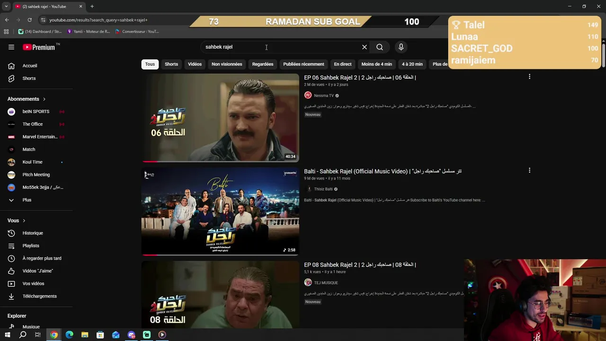Play the EP 08 video thumbnail
Screen dimensions: 606x341
coord(220,294)
